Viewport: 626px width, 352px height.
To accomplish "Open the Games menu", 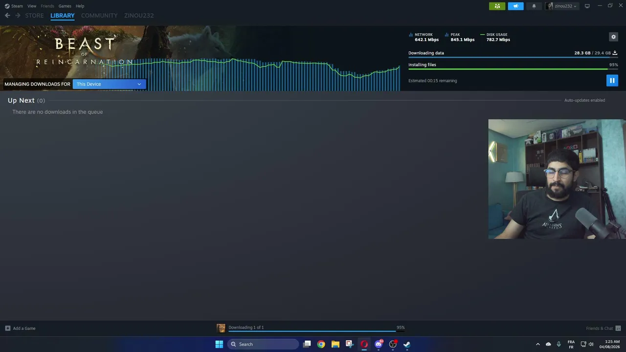I will coord(65,6).
